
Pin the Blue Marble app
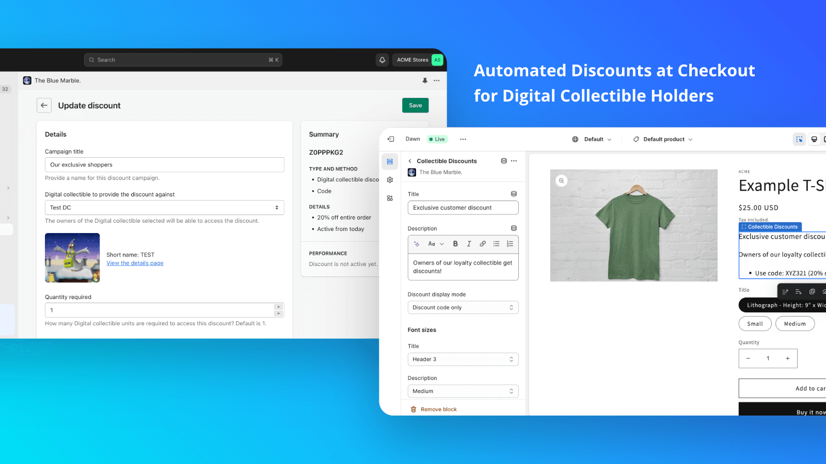coord(425,80)
